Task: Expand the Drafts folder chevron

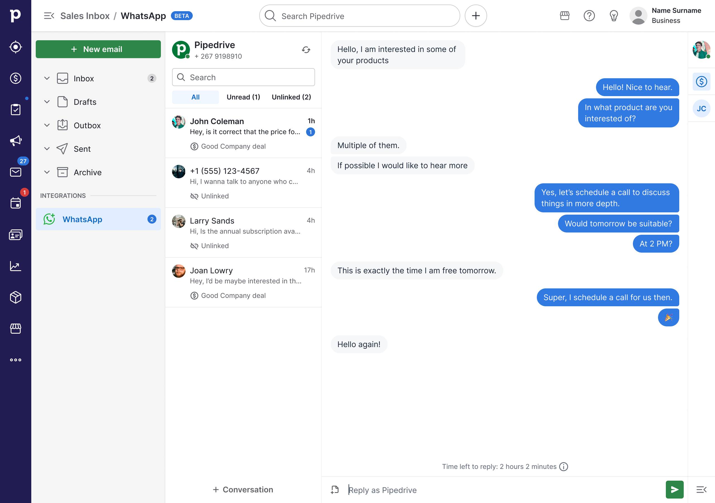Action: pos(47,102)
